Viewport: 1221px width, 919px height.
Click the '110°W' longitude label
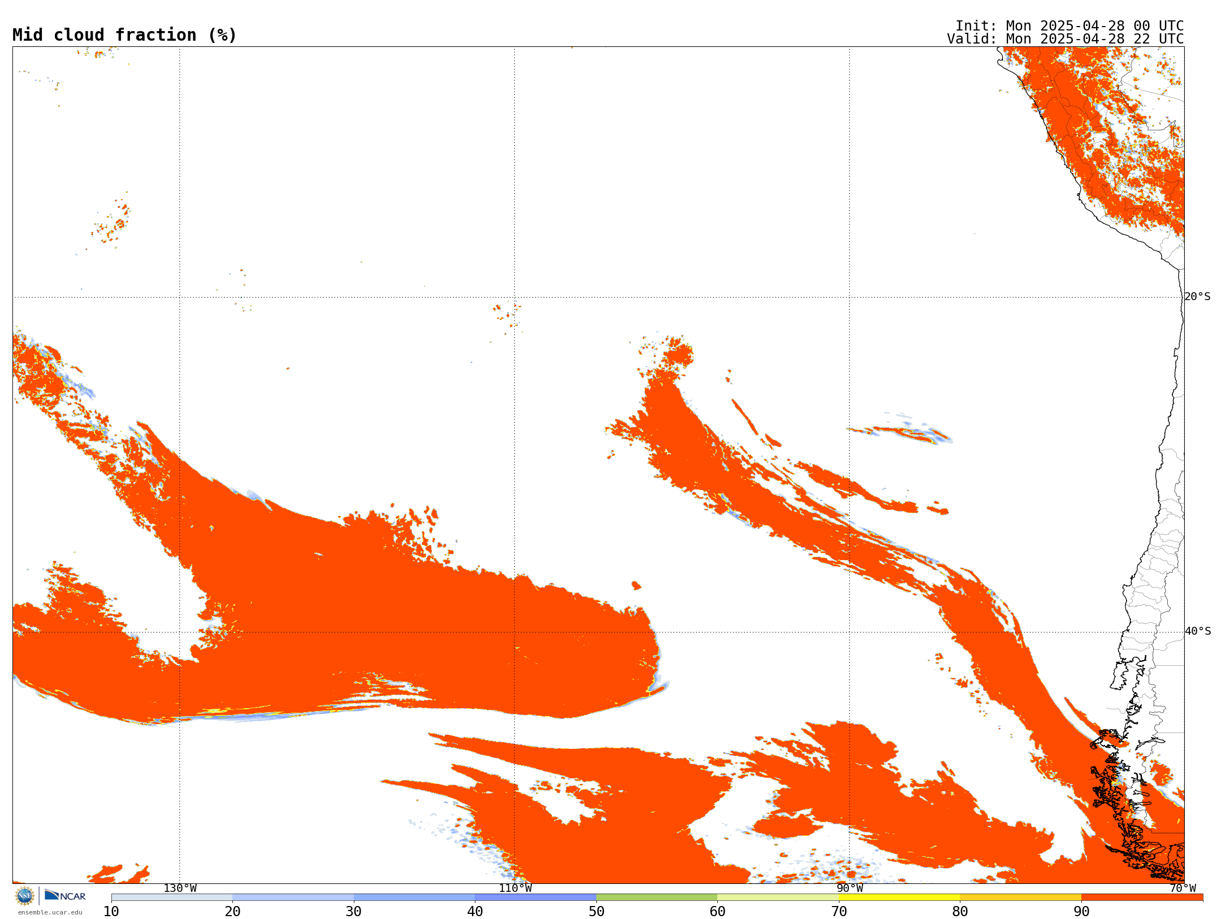pyautogui.click(x=515, y=888)
